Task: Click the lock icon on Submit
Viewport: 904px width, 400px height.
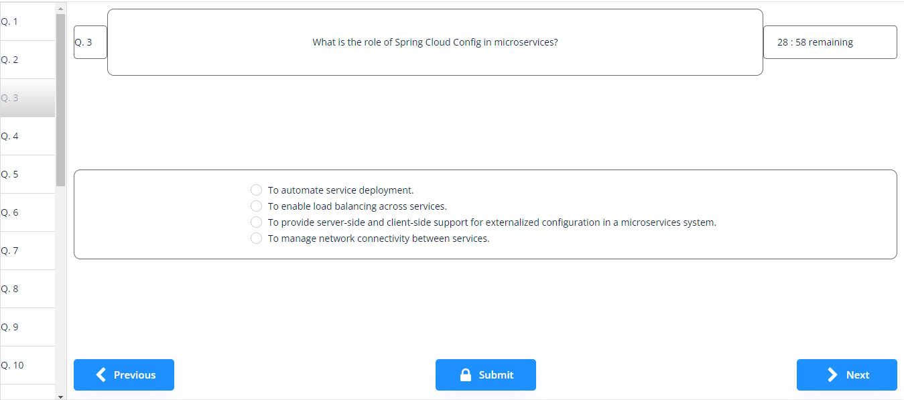Action: coord(466,375)
